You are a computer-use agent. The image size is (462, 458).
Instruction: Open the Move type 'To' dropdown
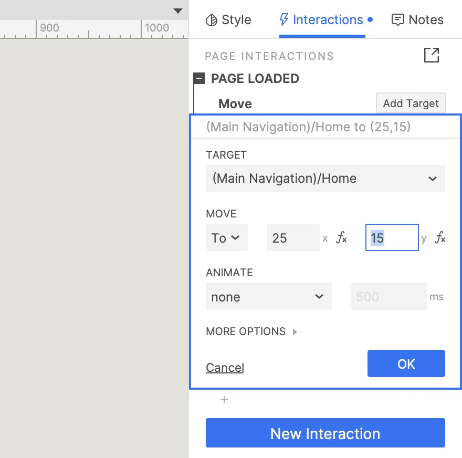coord(226,238)
